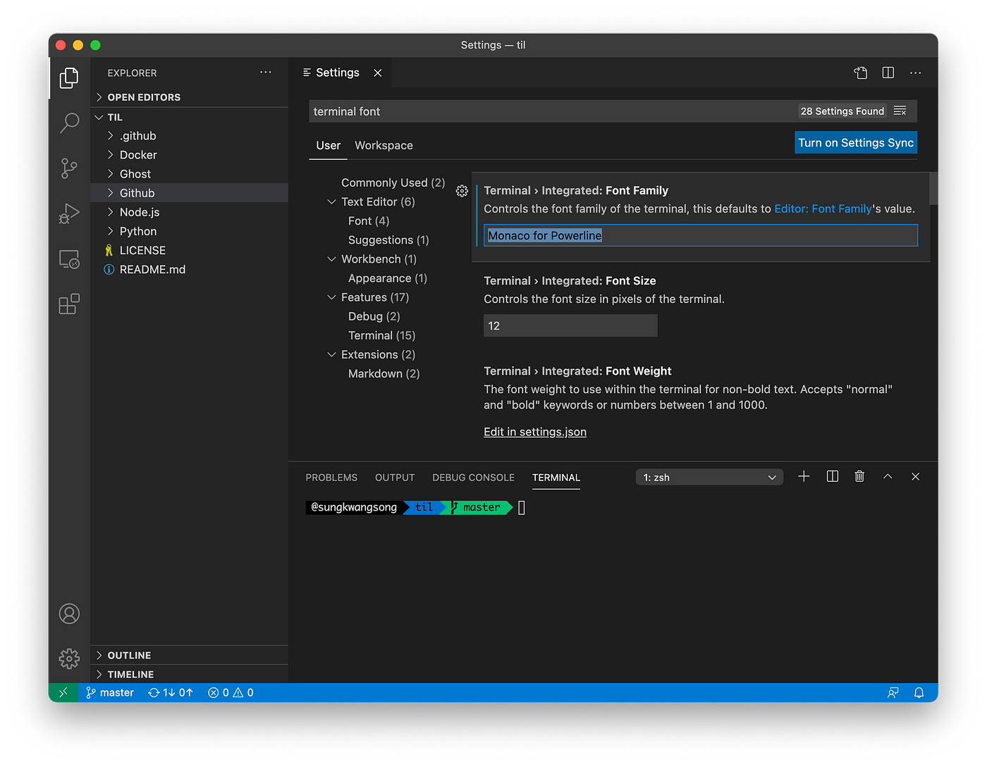
Task: Close the terminal panel
Action: click(x=916, y=477)
